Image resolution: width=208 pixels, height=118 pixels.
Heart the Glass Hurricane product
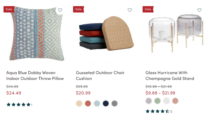[x=199, y=10]
